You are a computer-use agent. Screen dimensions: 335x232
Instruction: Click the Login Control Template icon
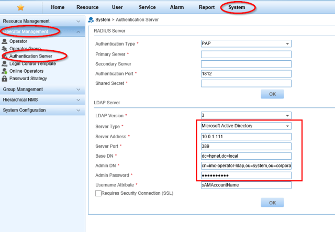tap(5, 63)
